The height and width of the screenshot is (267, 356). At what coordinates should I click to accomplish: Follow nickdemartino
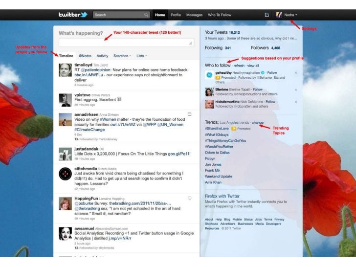click(270, 102)
